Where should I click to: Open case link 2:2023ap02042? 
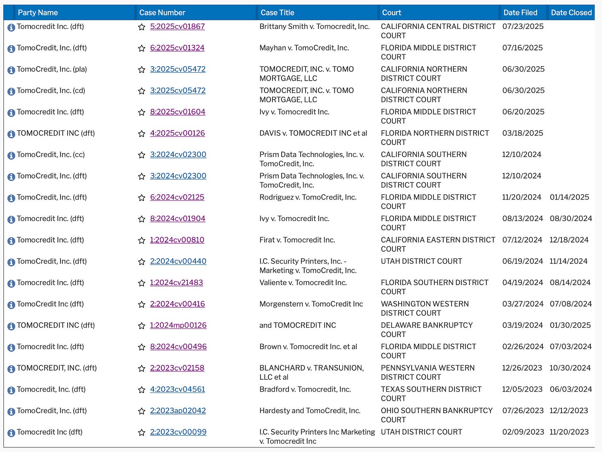178,411
